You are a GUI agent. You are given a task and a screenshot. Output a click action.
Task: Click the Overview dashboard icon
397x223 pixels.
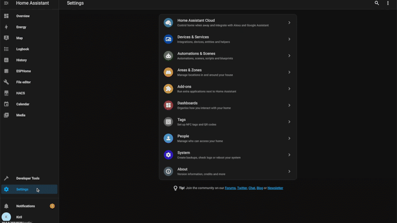pyautogui.click(x=7, y=16)
